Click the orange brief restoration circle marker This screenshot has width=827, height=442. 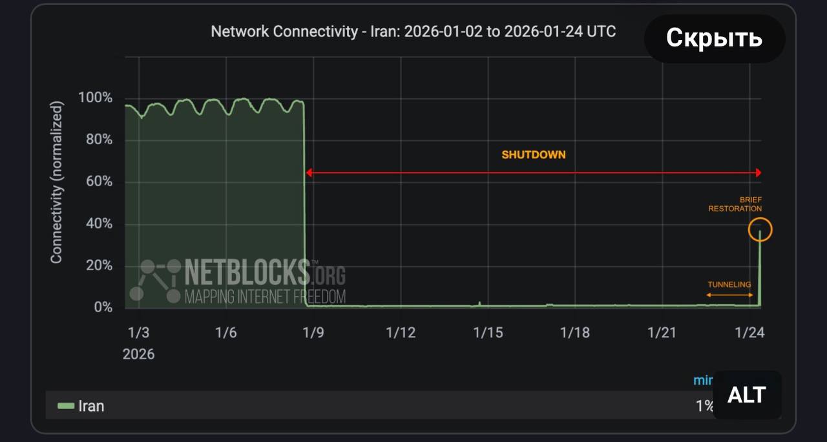[760, 230]
